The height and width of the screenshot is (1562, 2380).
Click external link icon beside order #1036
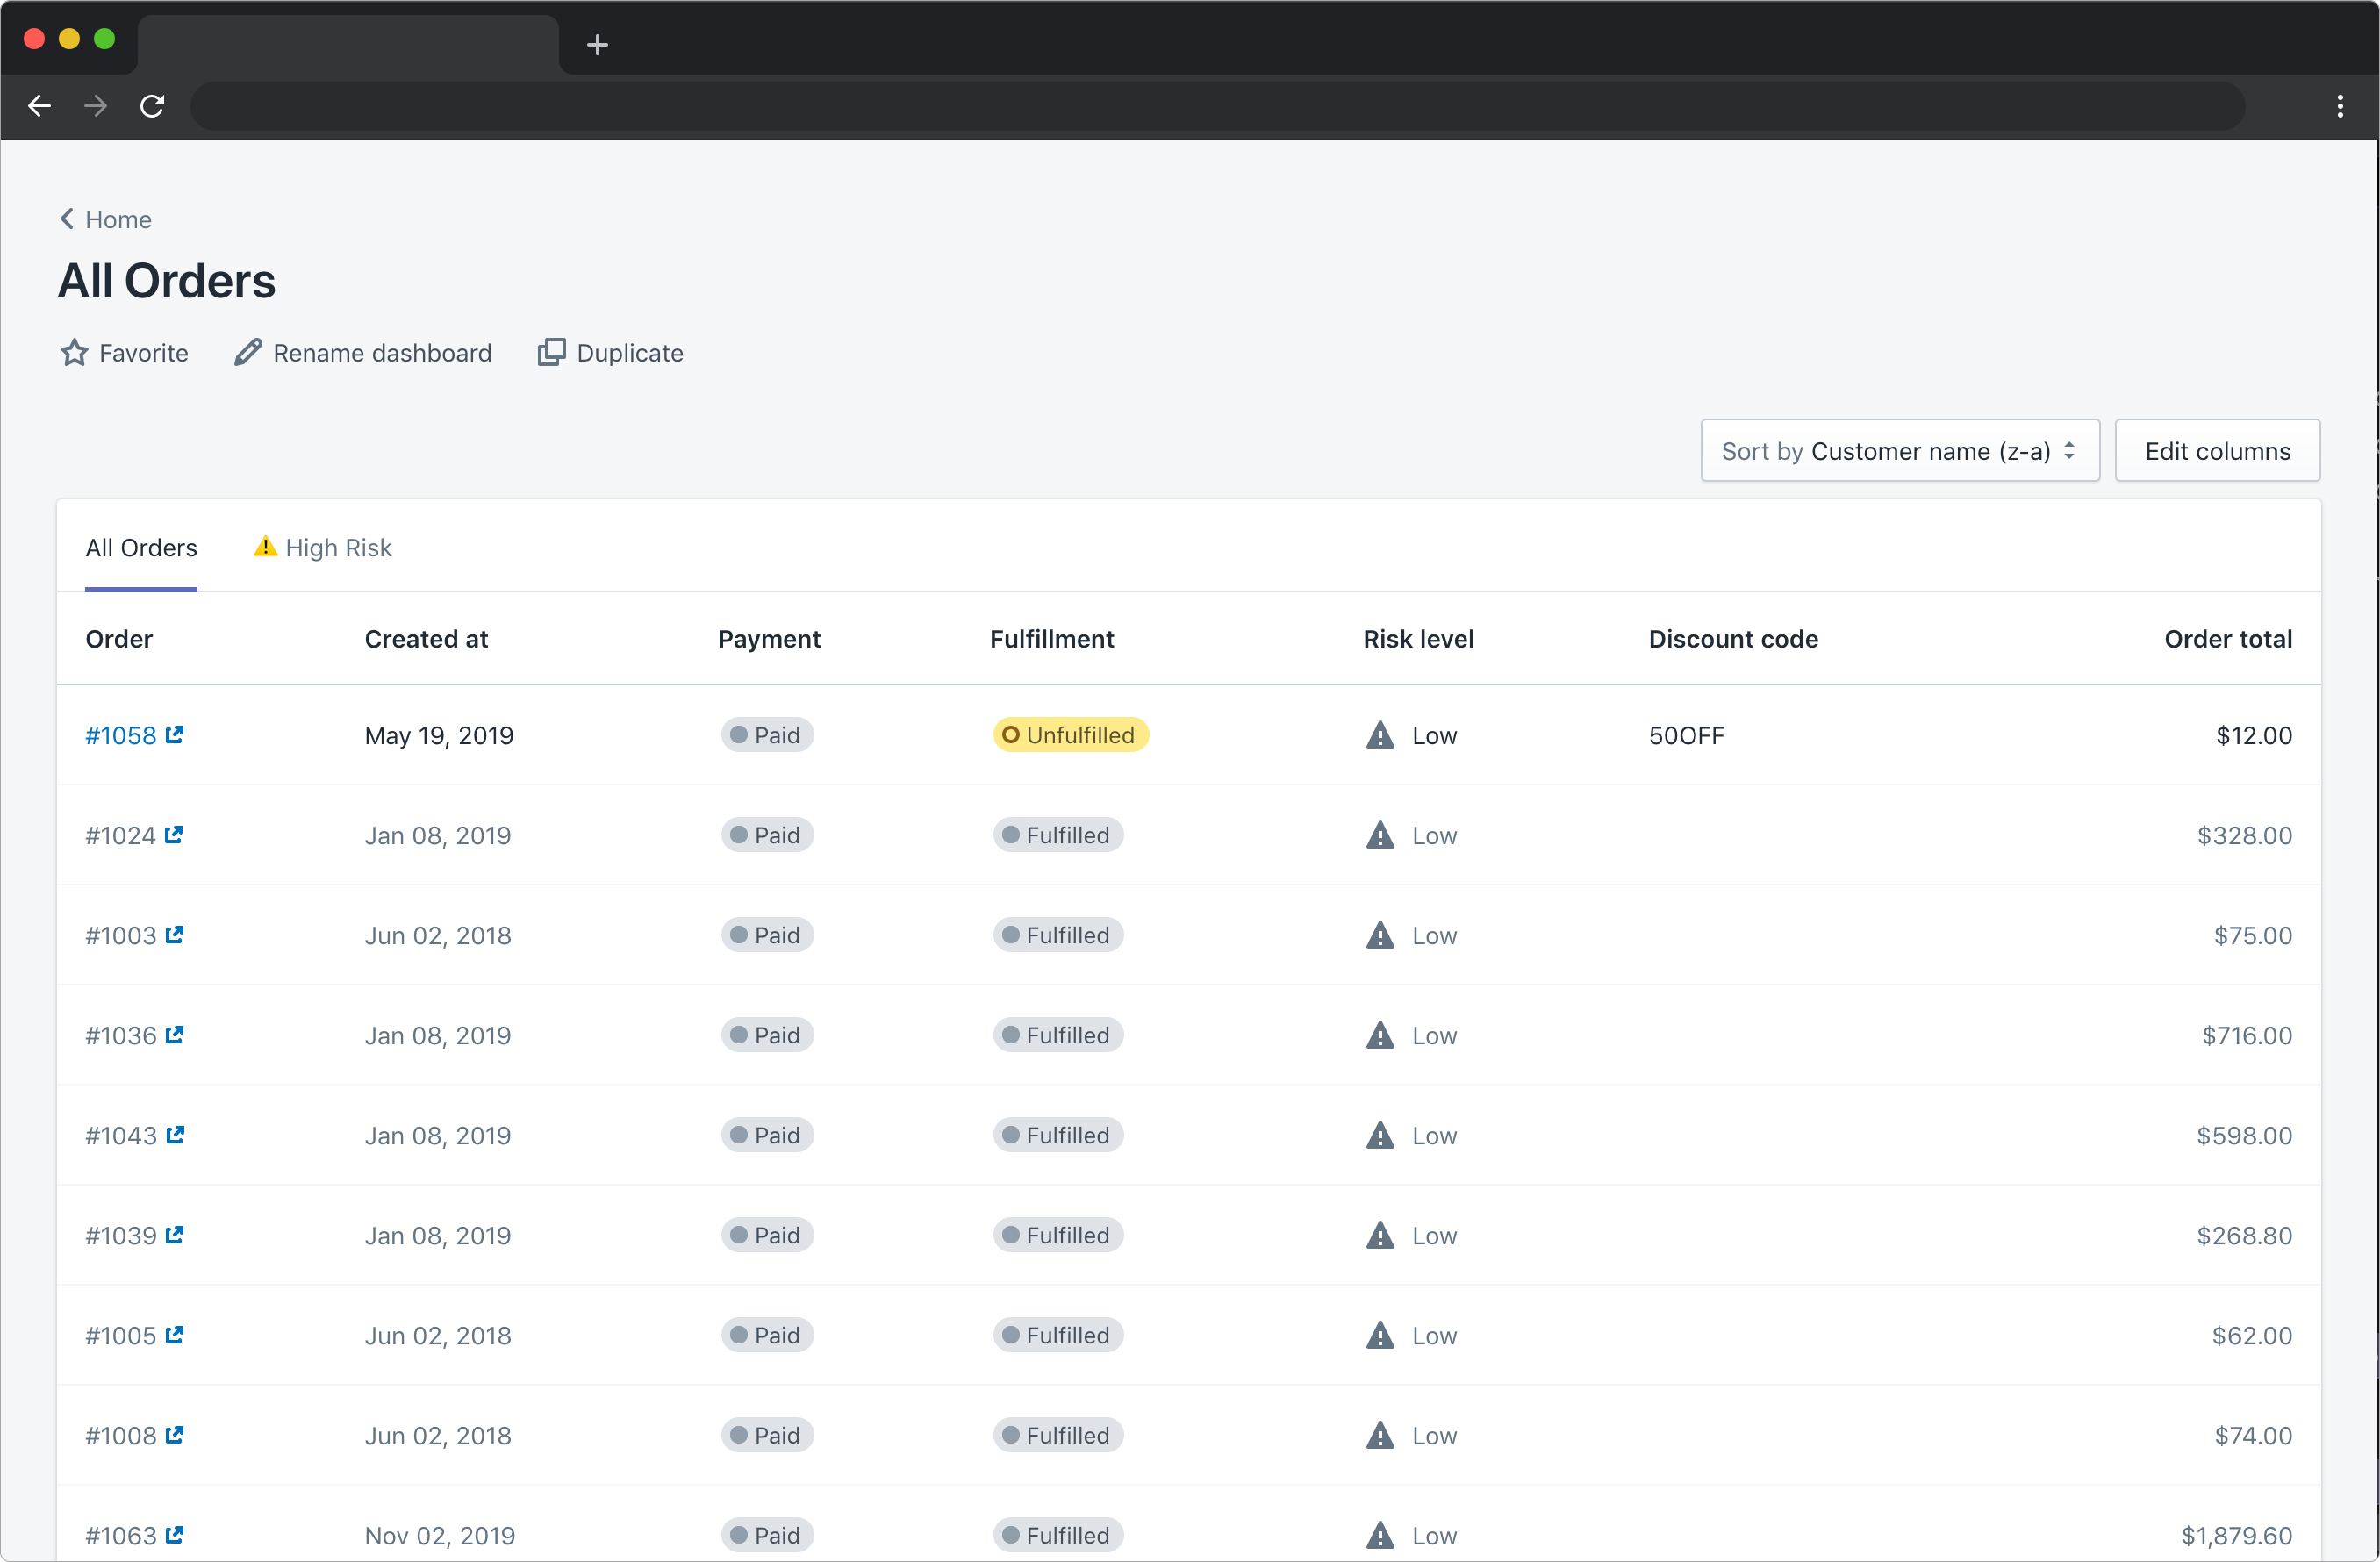[x=174, y=1035]
